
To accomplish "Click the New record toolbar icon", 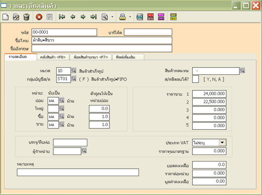I will click(5, 17).
